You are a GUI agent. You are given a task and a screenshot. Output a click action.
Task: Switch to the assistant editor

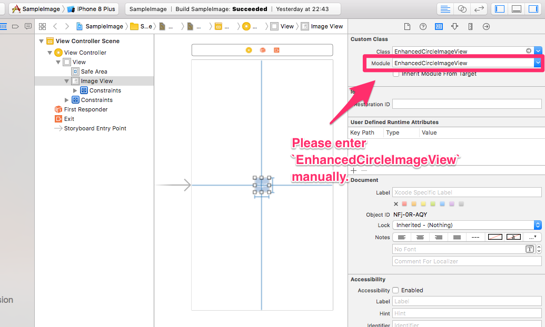click(462, 9)
